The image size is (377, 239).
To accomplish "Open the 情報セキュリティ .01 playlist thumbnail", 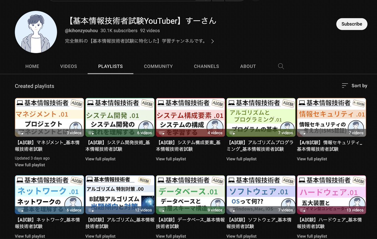I will (331, 117).
